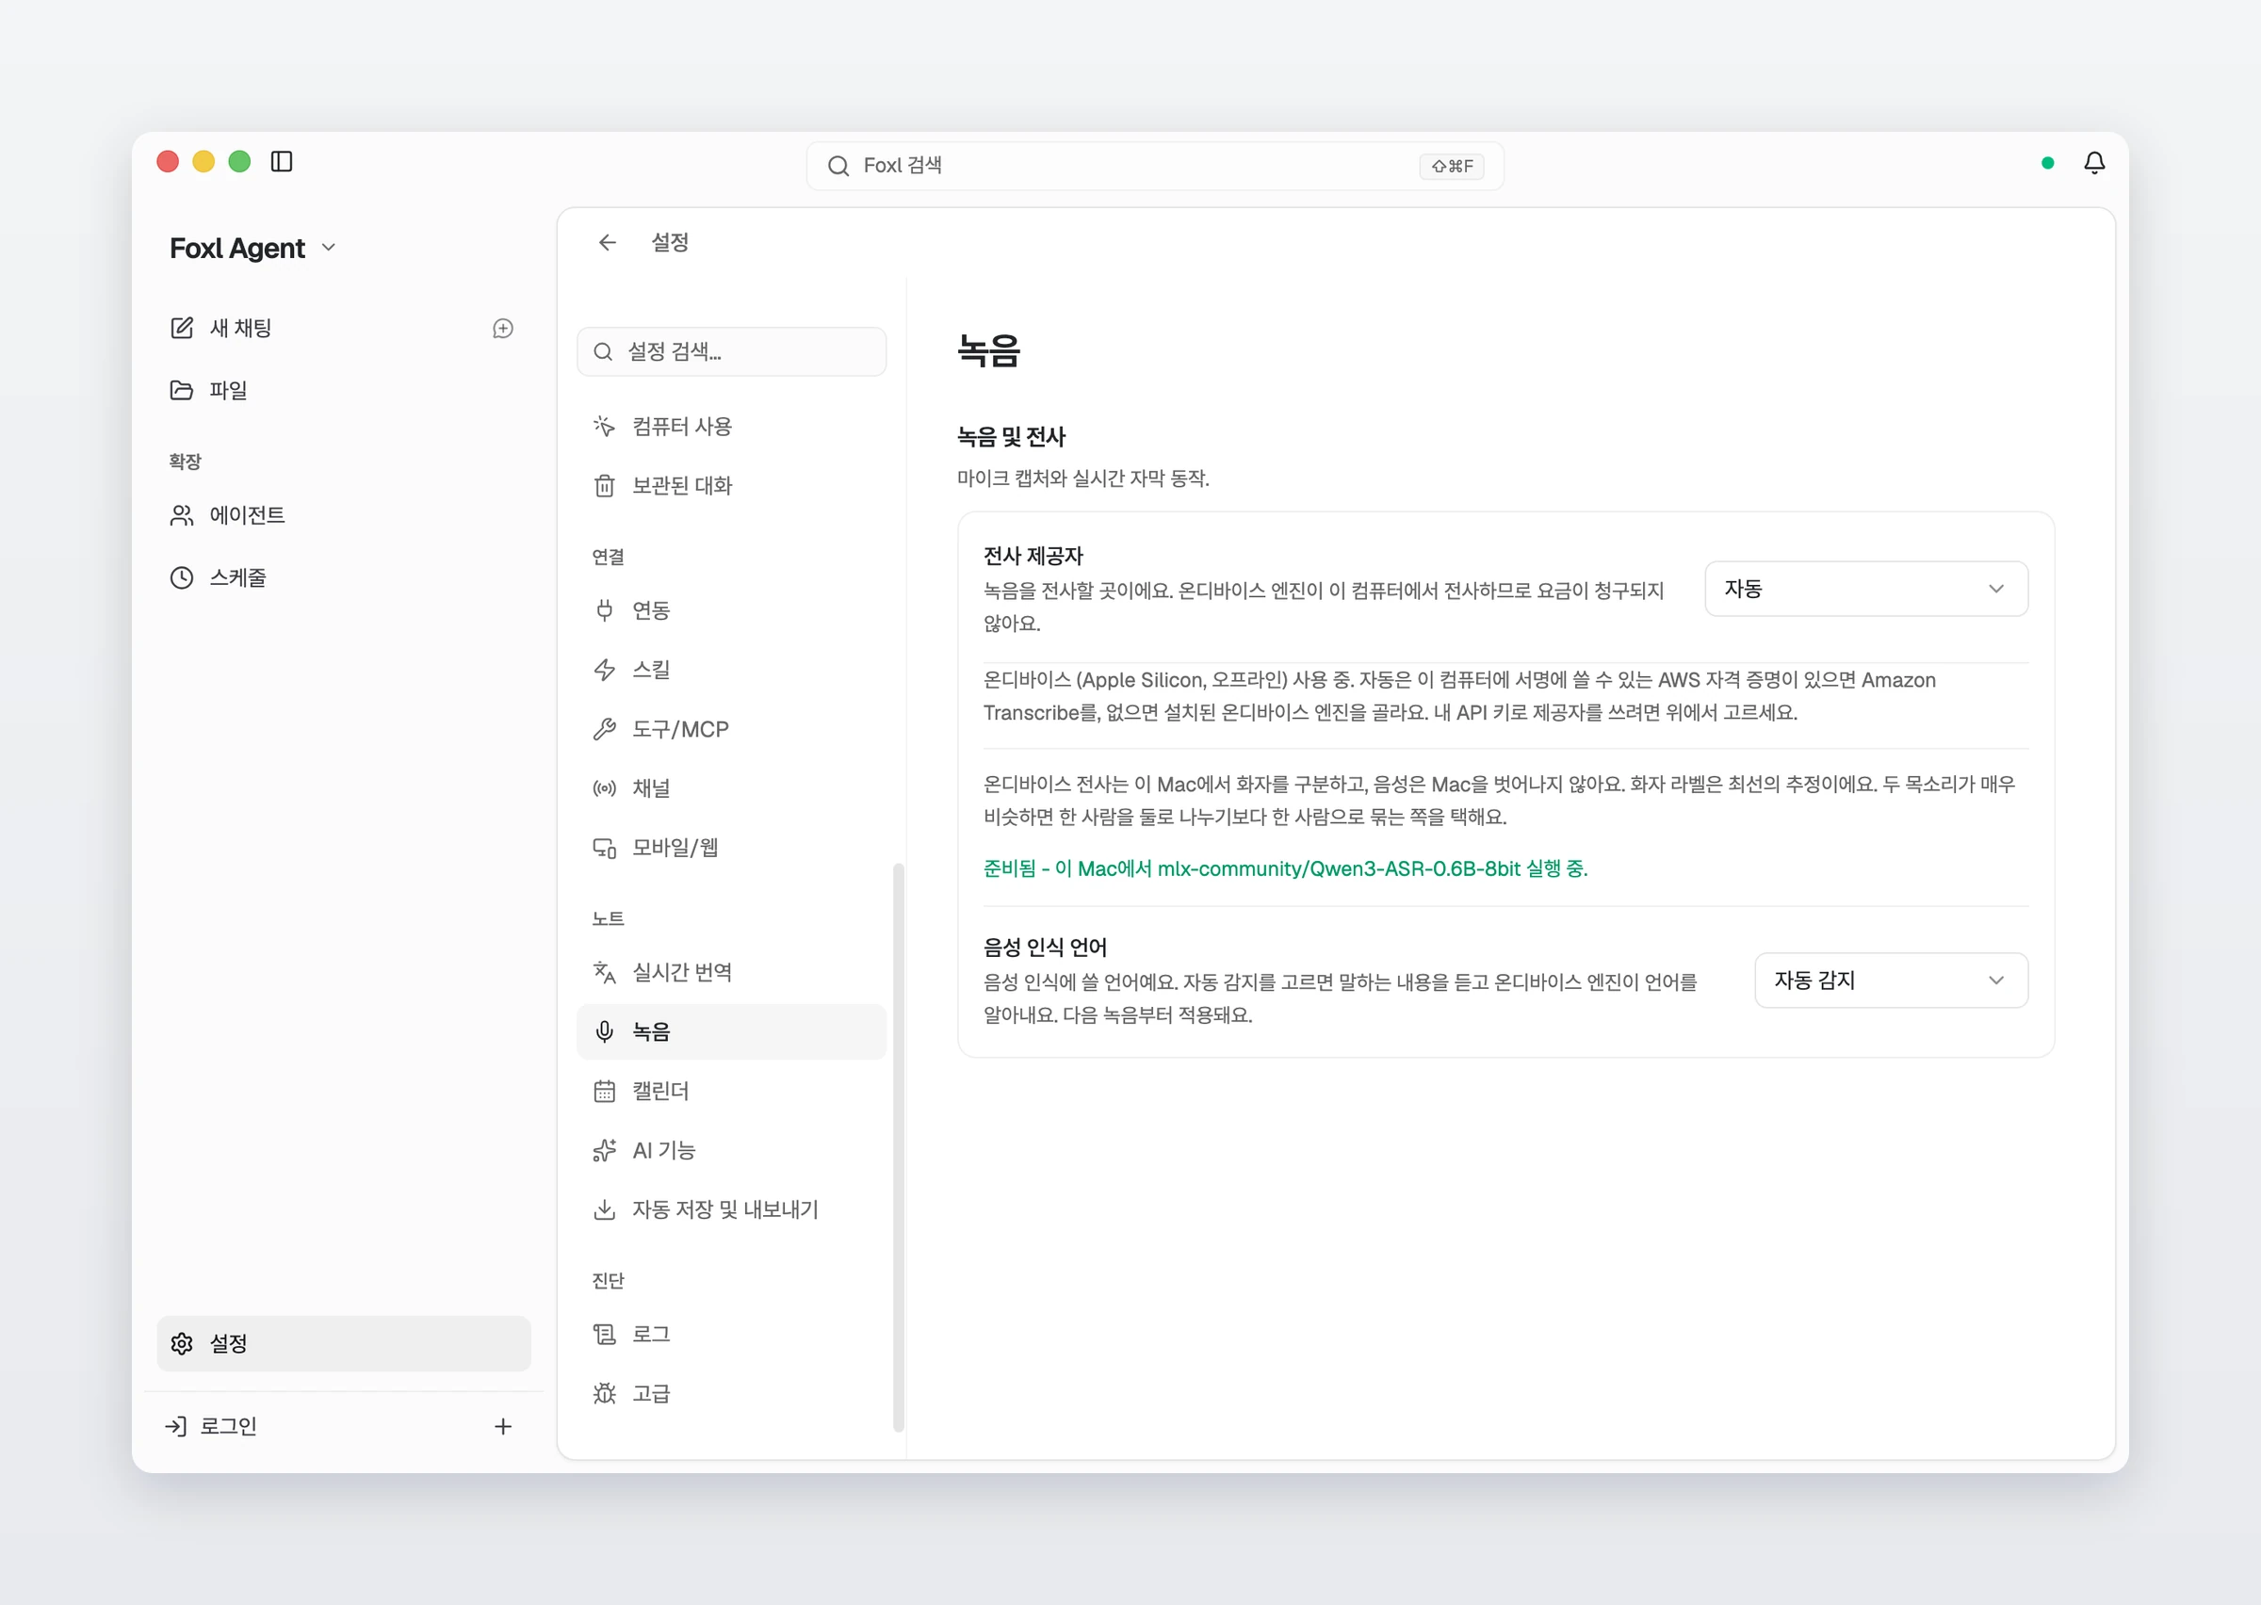Click the 고급 bug icon

[x=605, y=1393]
